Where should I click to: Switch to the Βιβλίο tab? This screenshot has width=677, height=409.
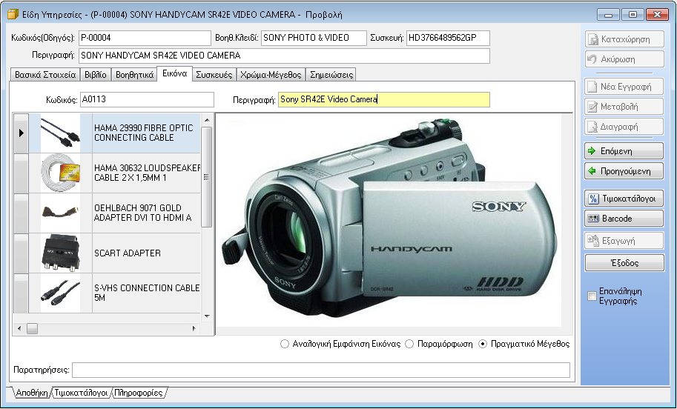[x=96, y=75]
